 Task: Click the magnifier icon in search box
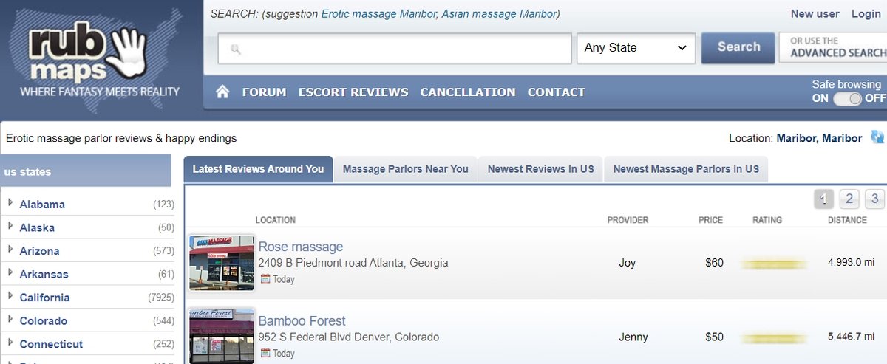(236, 49)
